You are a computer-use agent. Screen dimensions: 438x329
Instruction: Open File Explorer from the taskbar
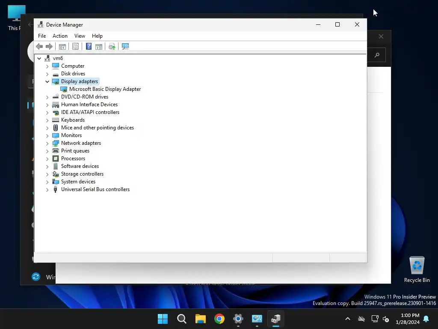point(201,319)
